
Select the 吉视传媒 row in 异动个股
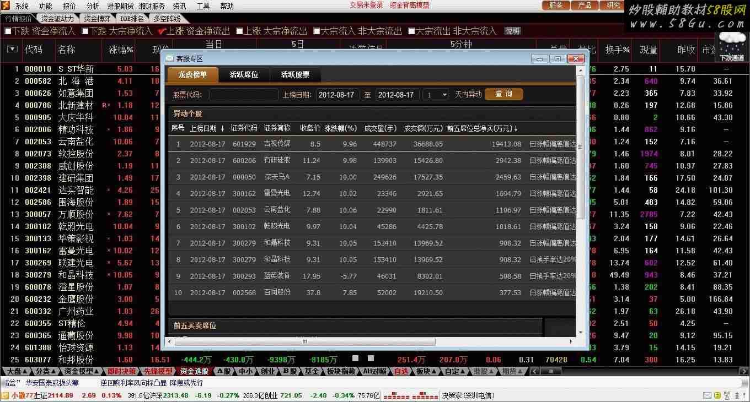tap(372, 144)
